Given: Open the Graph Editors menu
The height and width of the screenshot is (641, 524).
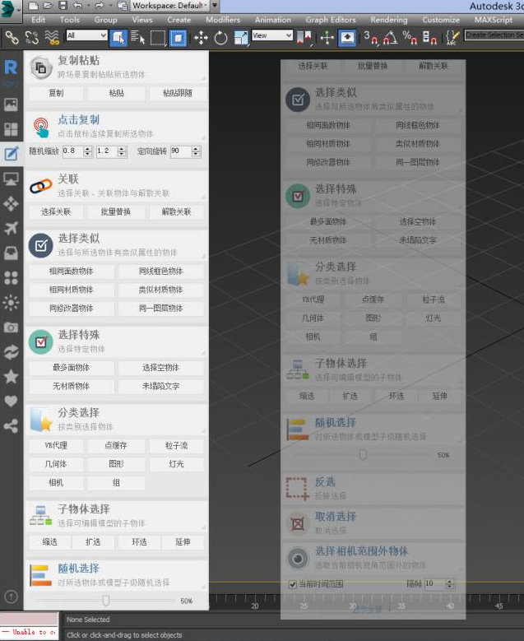Looking at the screenshot, I should [x=331, y=20].
